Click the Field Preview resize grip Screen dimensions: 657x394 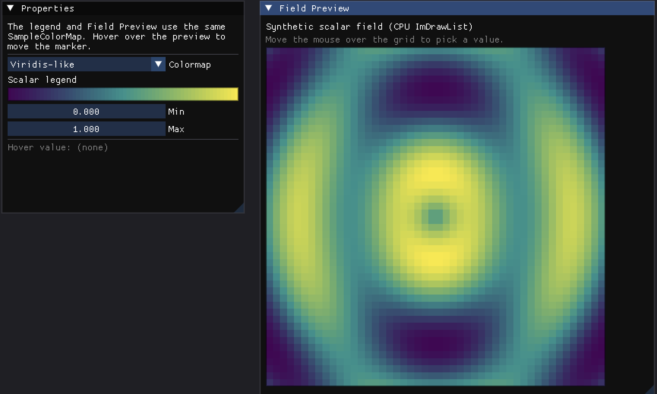click(x=652, y=389)
